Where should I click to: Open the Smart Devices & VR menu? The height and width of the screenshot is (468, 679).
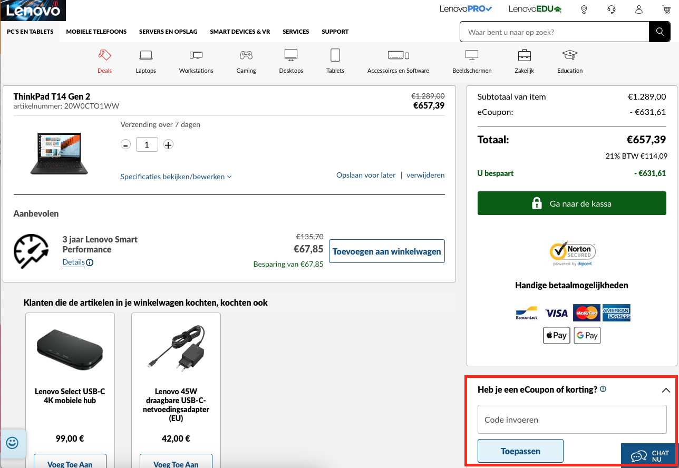click(240, 32)
